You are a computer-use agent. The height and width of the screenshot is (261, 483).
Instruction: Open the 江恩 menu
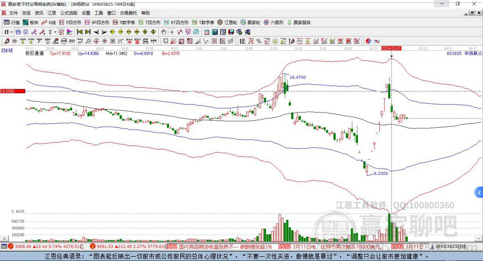coord(52,13)
